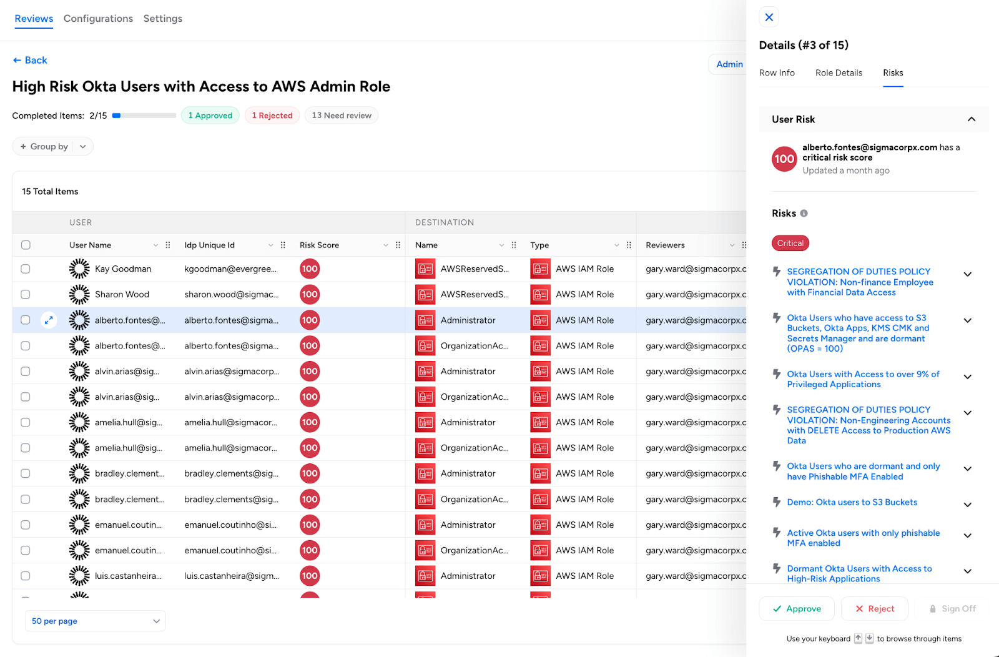Open the User Name column sort menu
999x657 pixels.
click(x=156, y=245)
